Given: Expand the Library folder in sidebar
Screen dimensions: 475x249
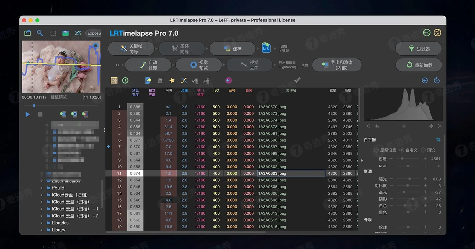Looking at the screenshot, I should click(41, 230).
